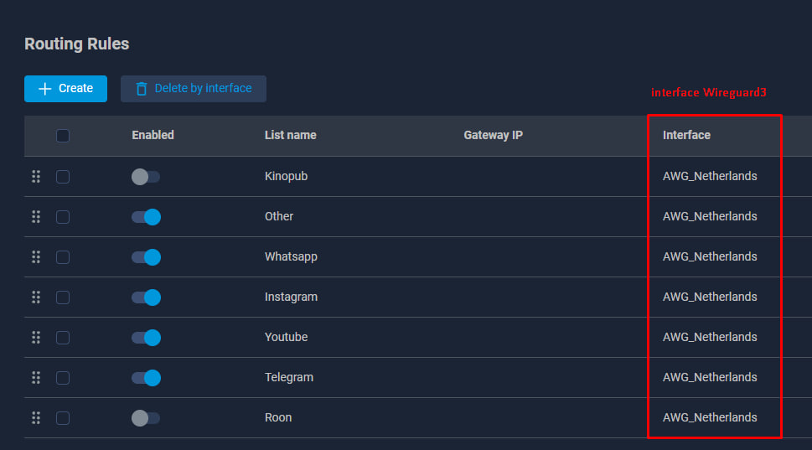The image size is (812, 450).
Task: Disable the Other rule toggle
Action: click(x=146, y=217)
